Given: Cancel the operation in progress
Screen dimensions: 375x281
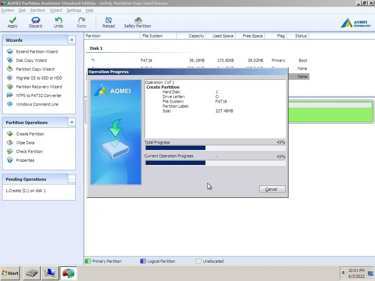Looking at the screenshot, I should point(272,189).
